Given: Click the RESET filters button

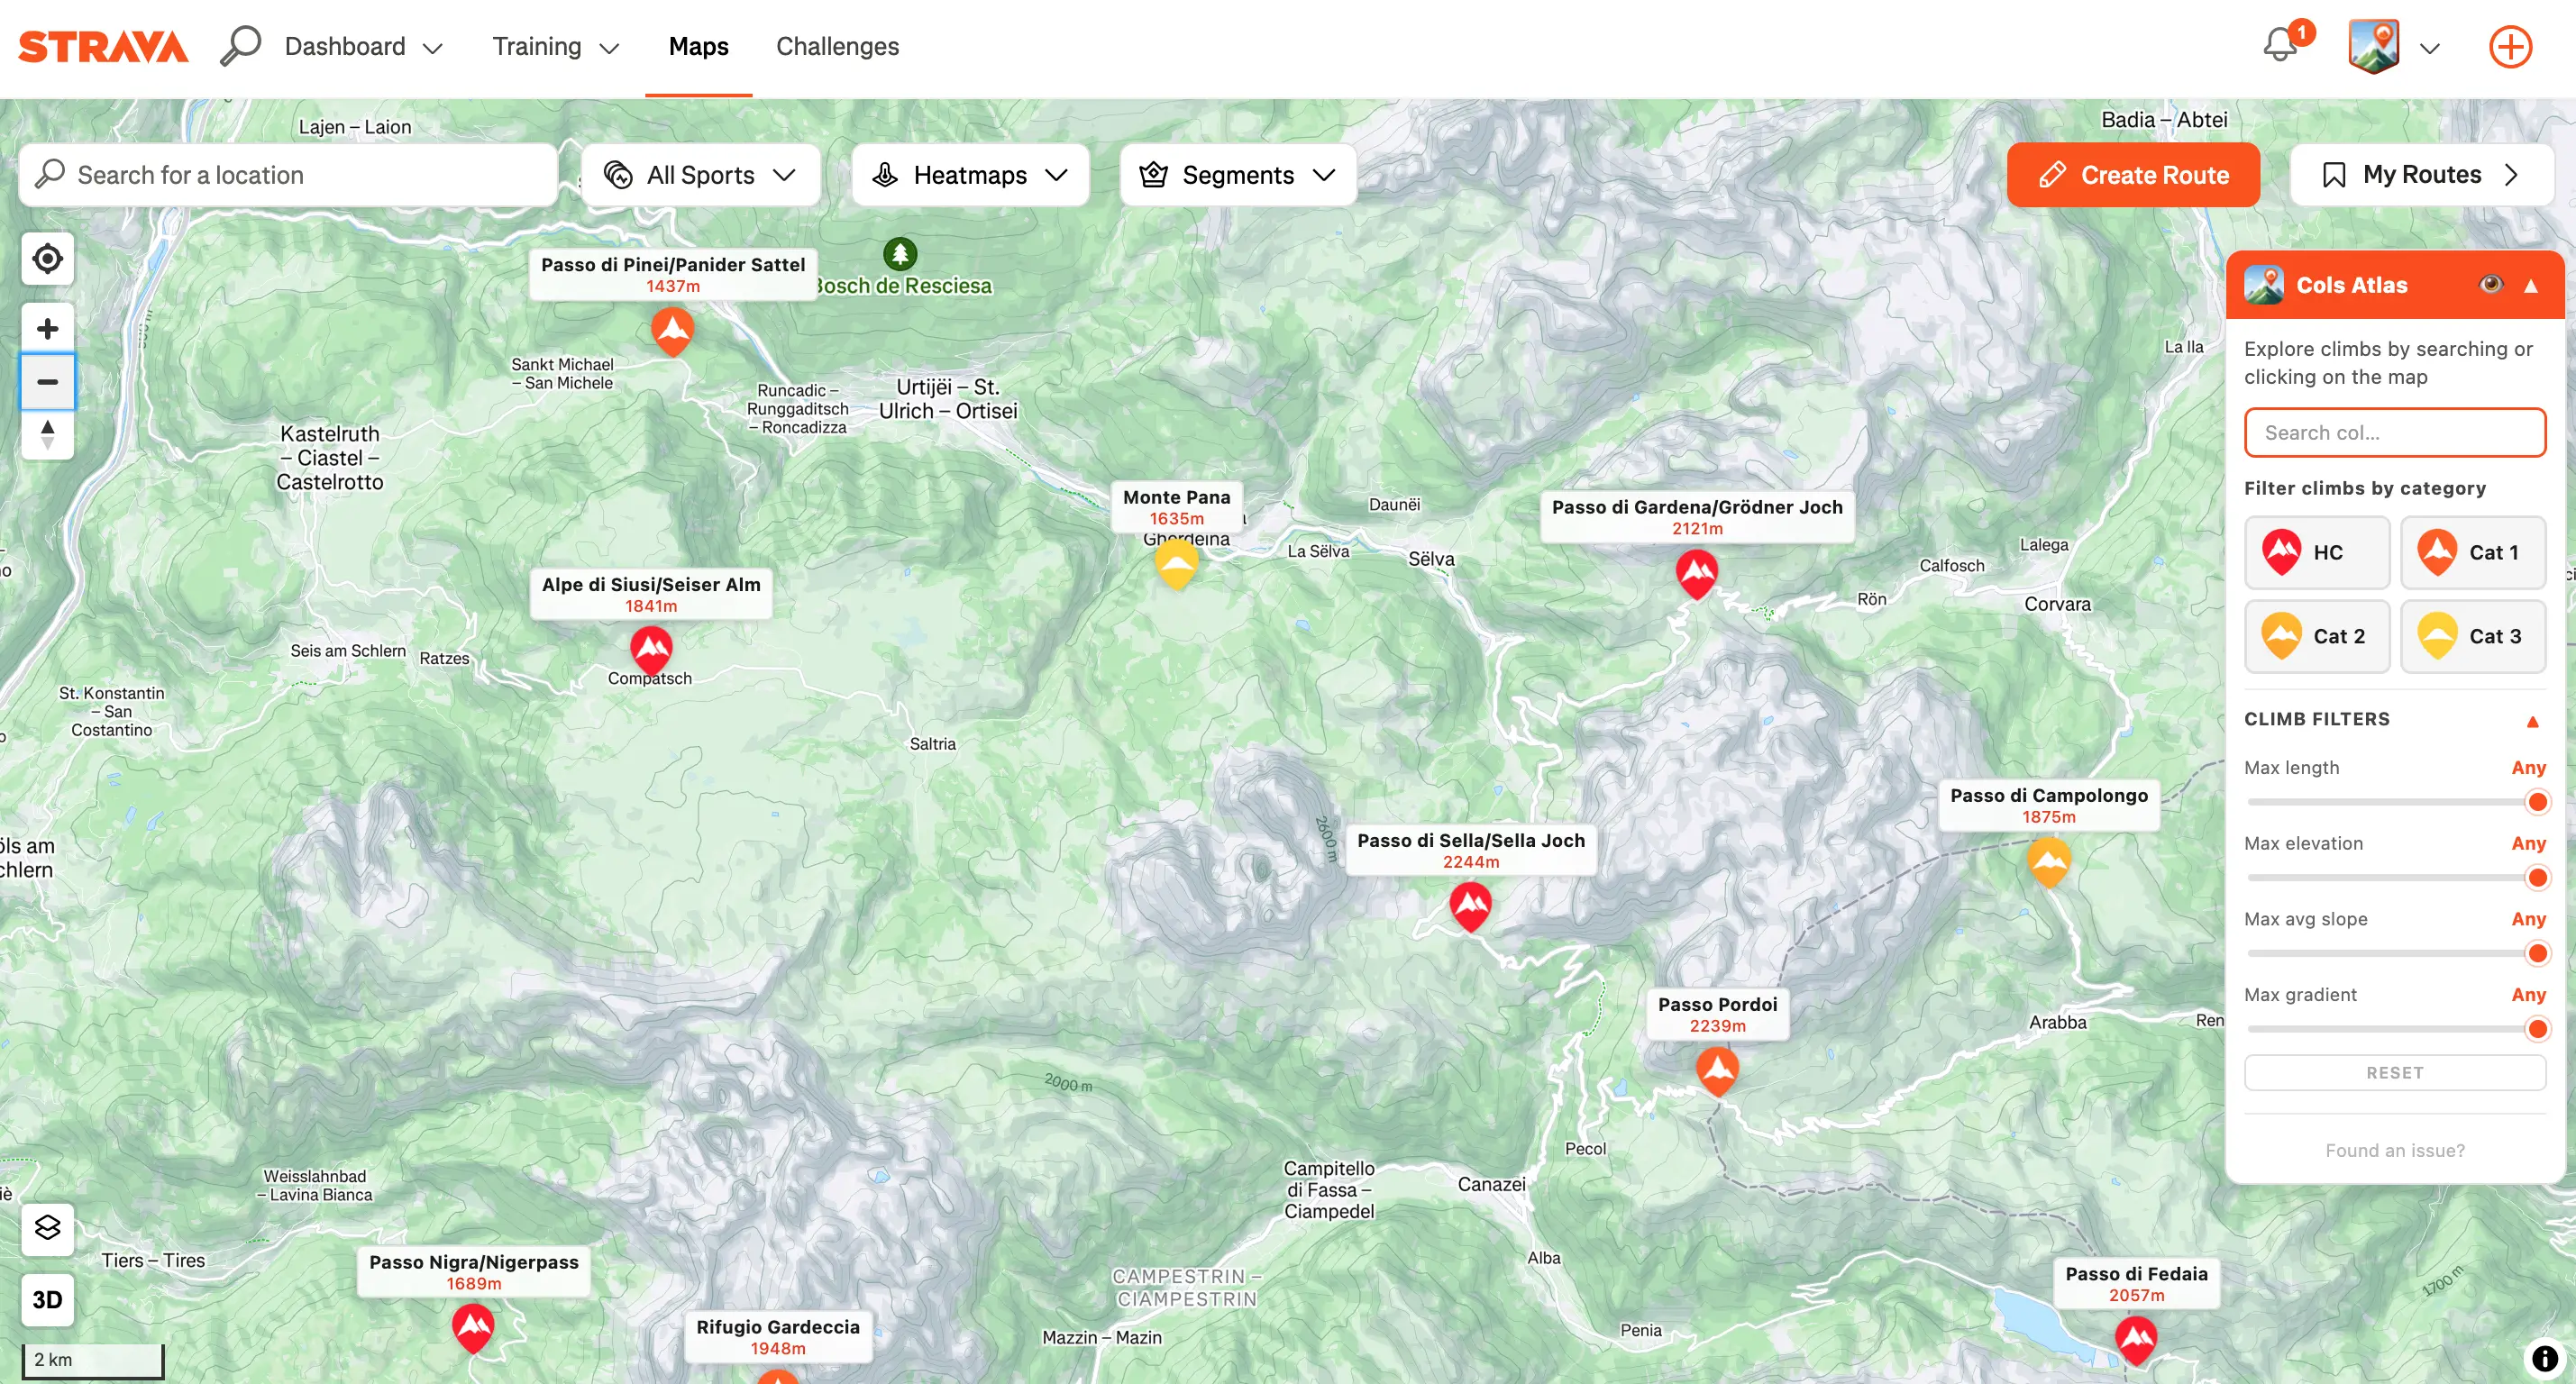Looking at the screenshot, I should (2394, 1072).
